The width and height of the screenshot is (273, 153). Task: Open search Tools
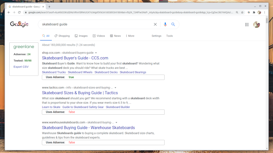click(169, 36)
